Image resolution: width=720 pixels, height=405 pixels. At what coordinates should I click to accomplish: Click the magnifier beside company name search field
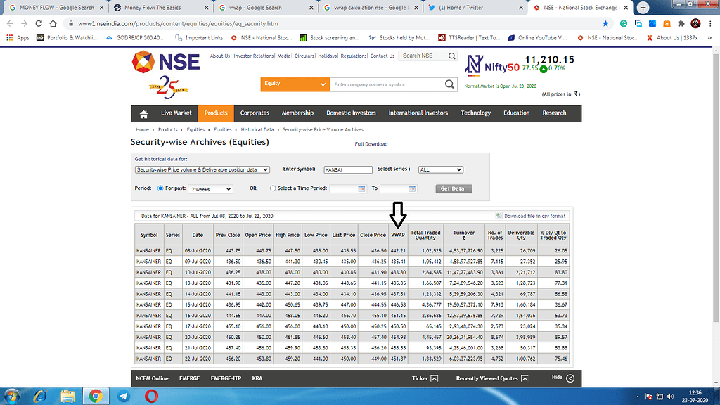[448, 83]
